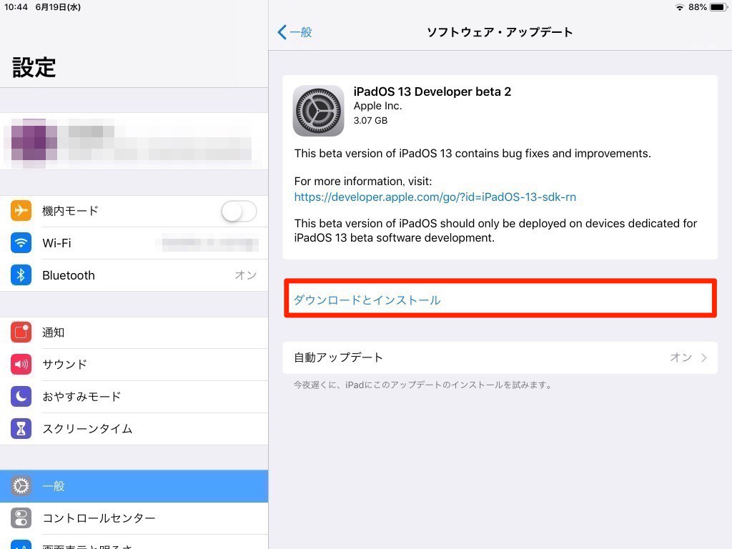Image resolution: width=732 pixels, height=549 pixels.
Task: Toggle the 機内モード switch
Action: coord(239,211)
